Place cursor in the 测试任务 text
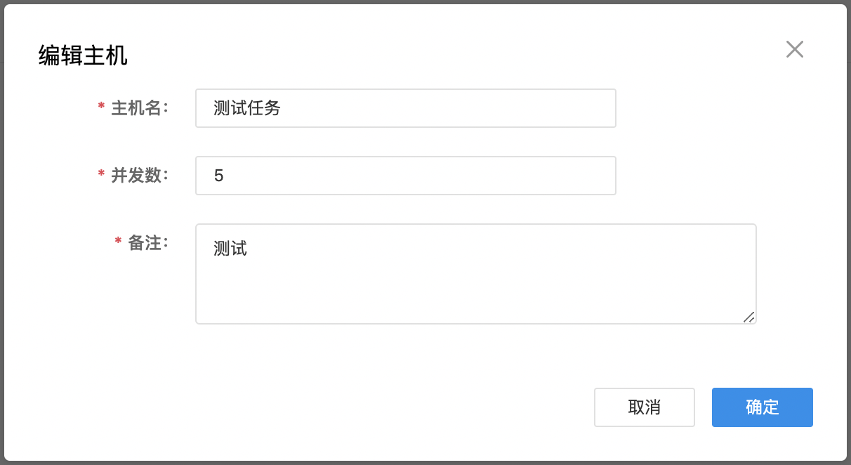The height and width of the screenshot is (465, 851). pos(247,108)
